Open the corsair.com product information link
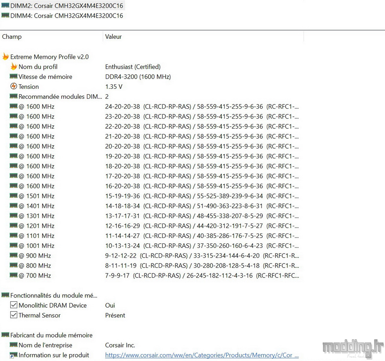 202,355
